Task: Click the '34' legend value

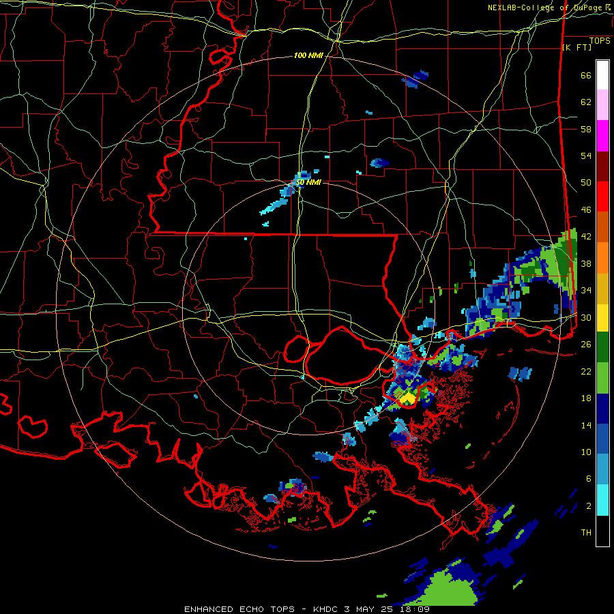Action: point(586,290)
